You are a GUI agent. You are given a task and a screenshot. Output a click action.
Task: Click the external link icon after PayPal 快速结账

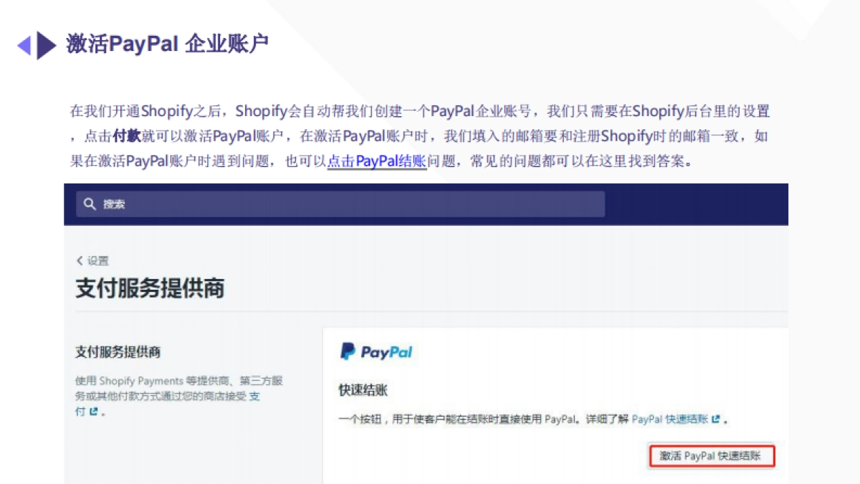pyautogui.click(x=714, y=419)
